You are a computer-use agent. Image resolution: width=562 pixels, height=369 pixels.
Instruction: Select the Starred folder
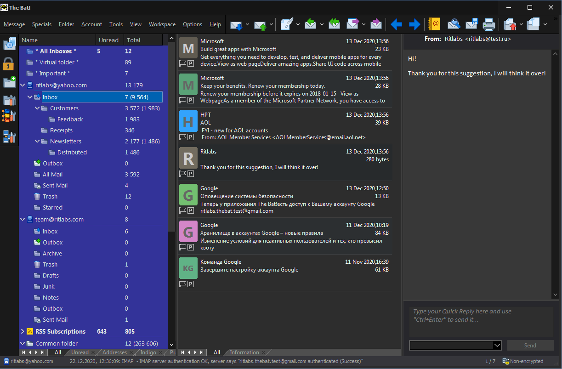click(52, 207)
